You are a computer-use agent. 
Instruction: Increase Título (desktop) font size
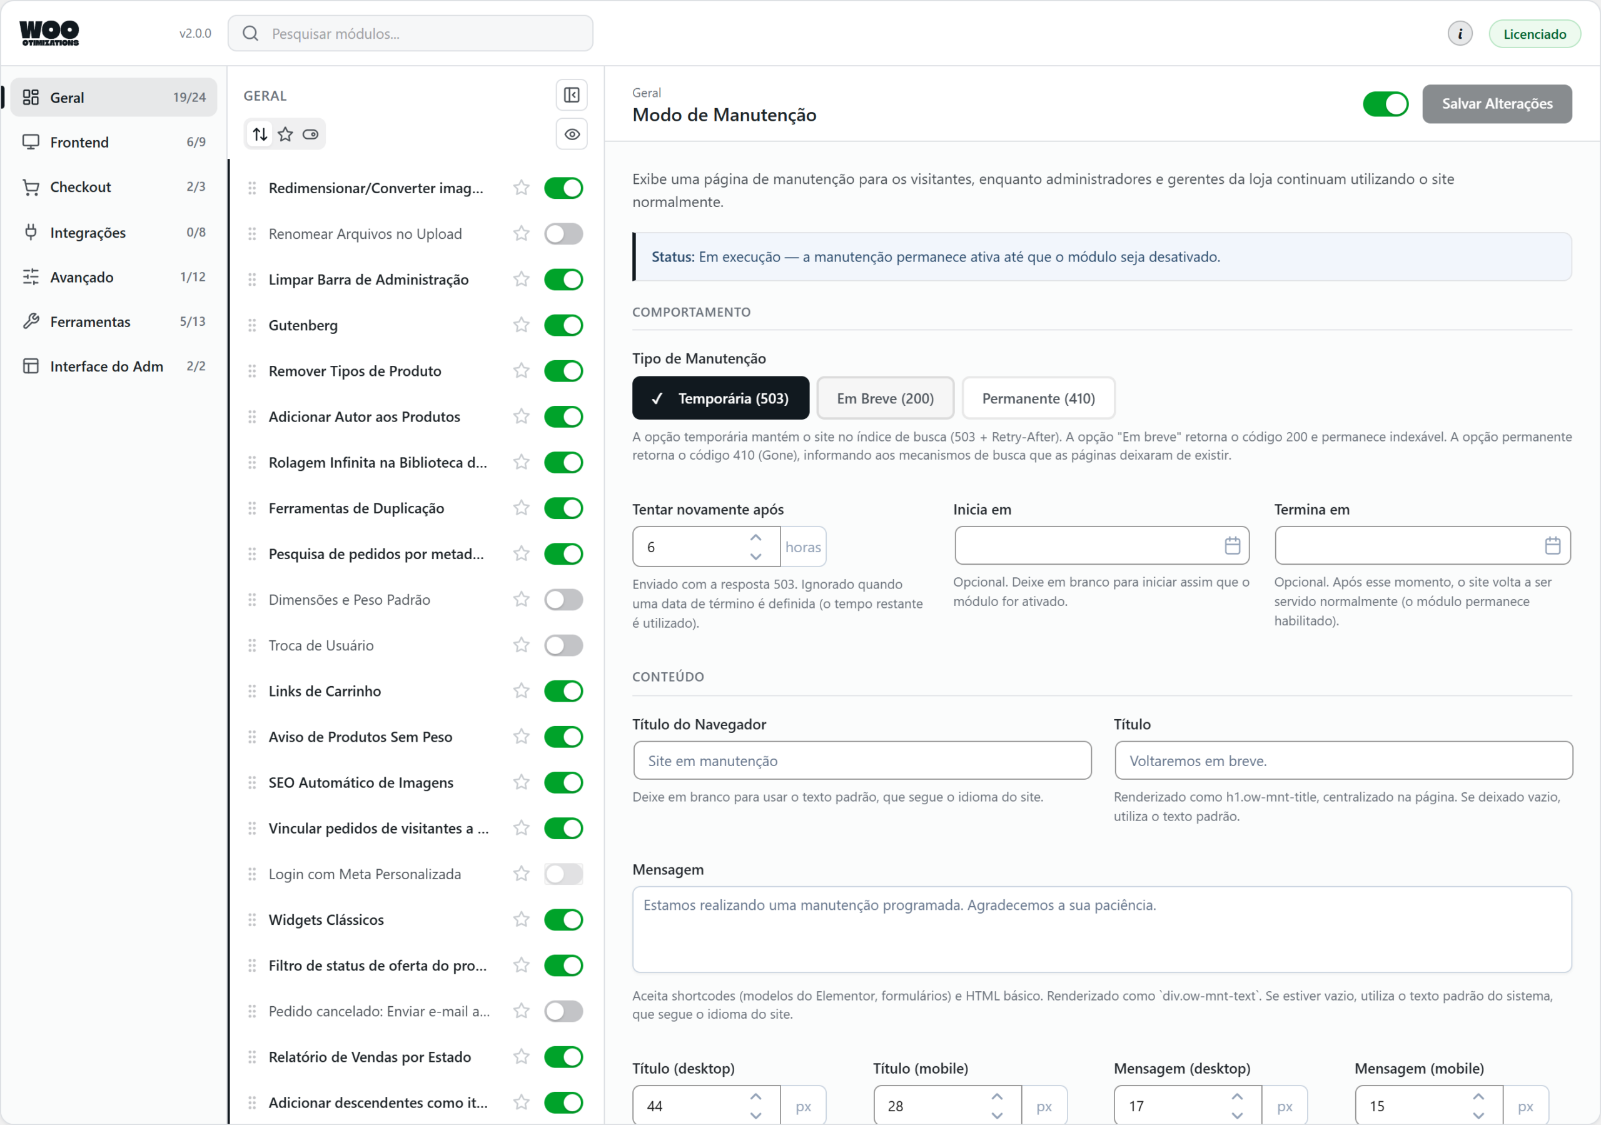click(x=756, y=1097)
